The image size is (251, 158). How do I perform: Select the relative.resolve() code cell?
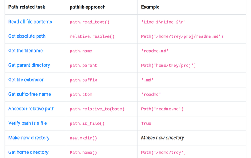pos(92,36)
